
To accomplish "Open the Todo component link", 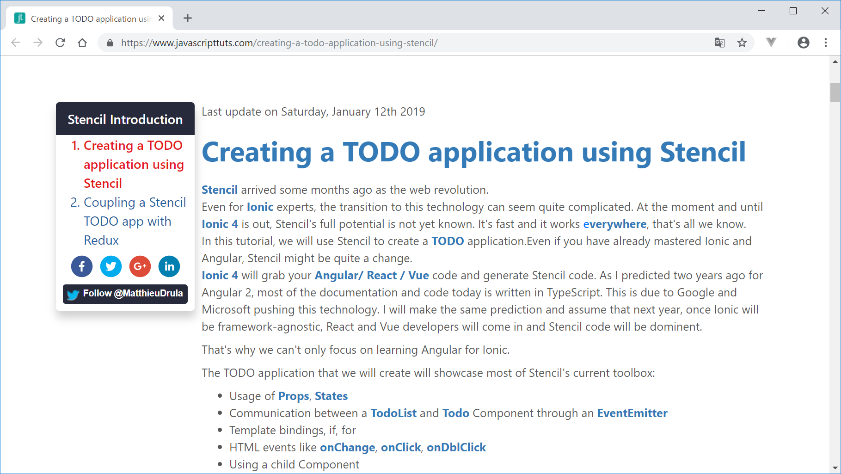I will (x=456, y=413).
